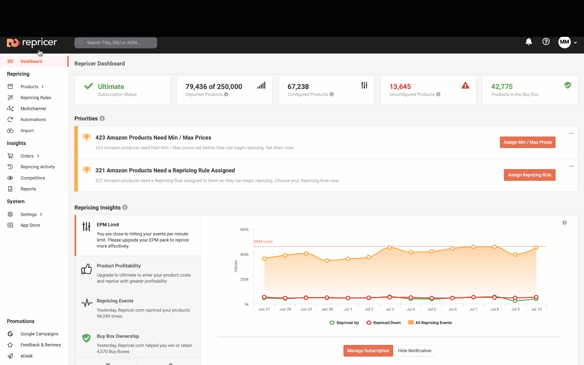Click the Products box icon in sidebar
Viewport: 584px width, 365px height.
[x=10, y=87]
